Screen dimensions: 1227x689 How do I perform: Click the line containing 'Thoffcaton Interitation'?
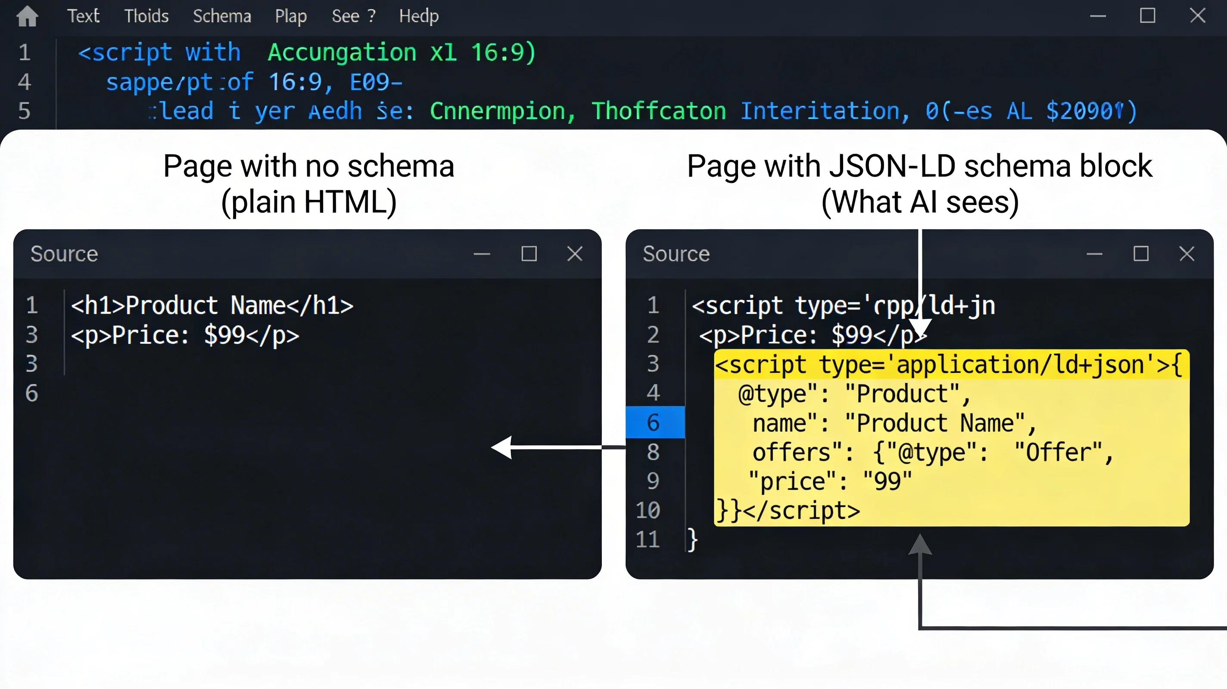coord(642,111)
